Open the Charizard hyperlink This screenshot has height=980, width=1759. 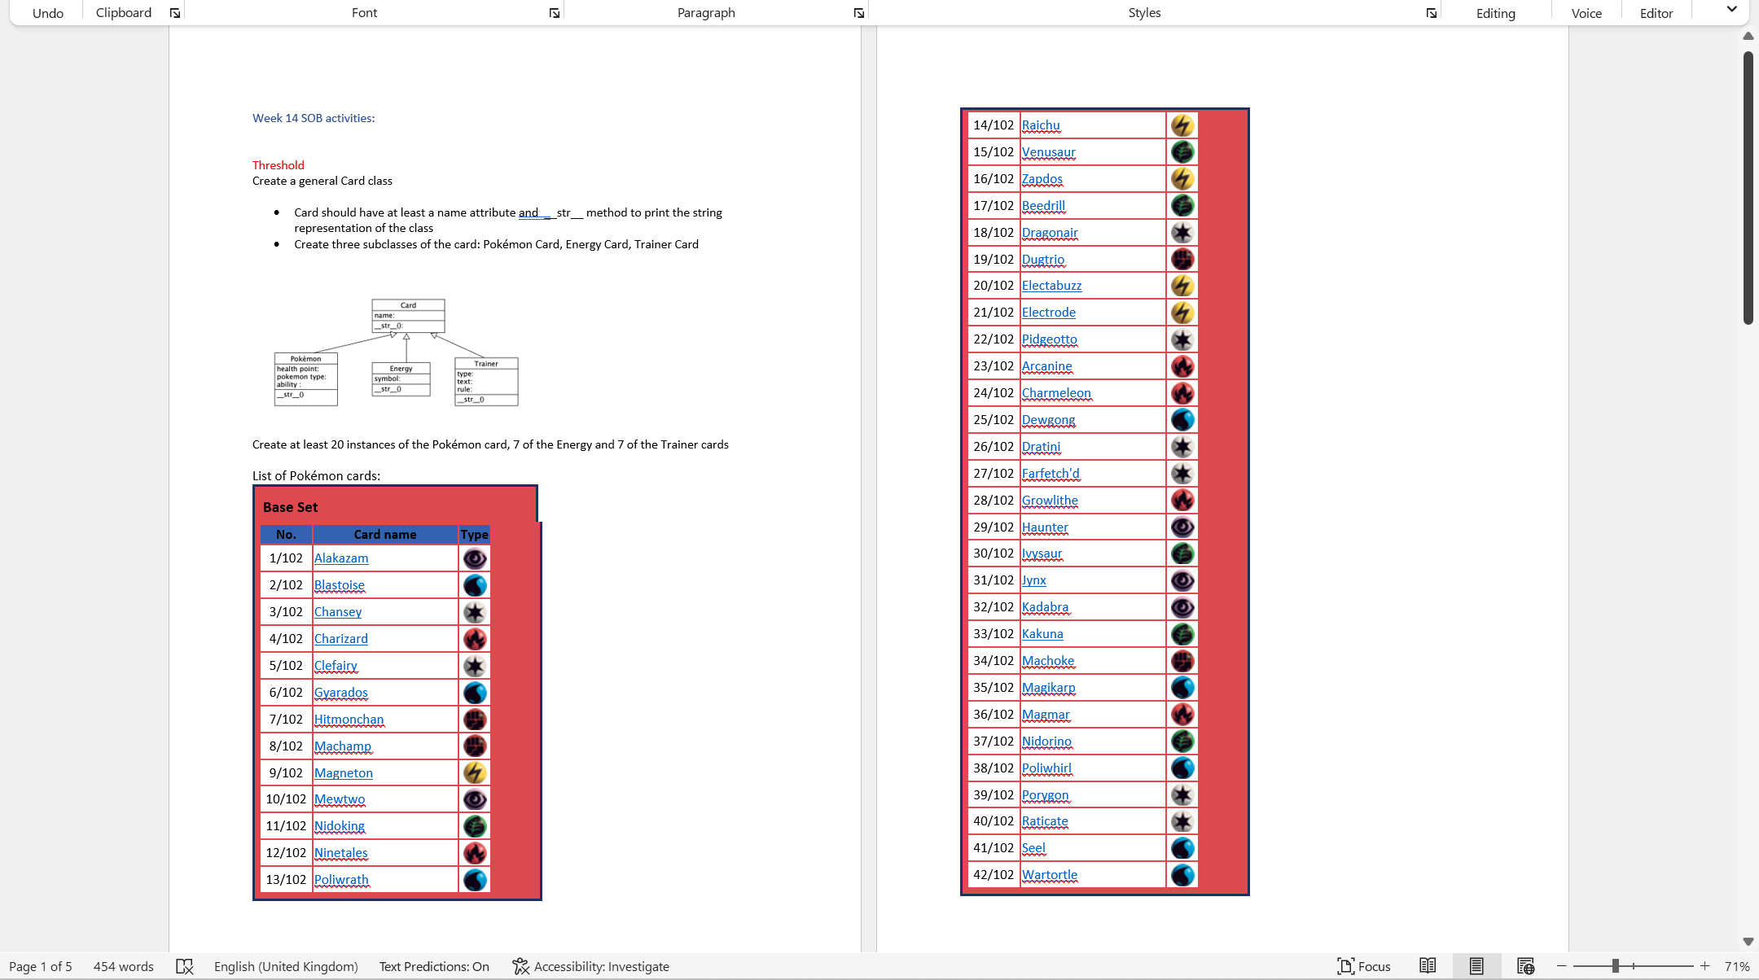(x=340, y=639)
